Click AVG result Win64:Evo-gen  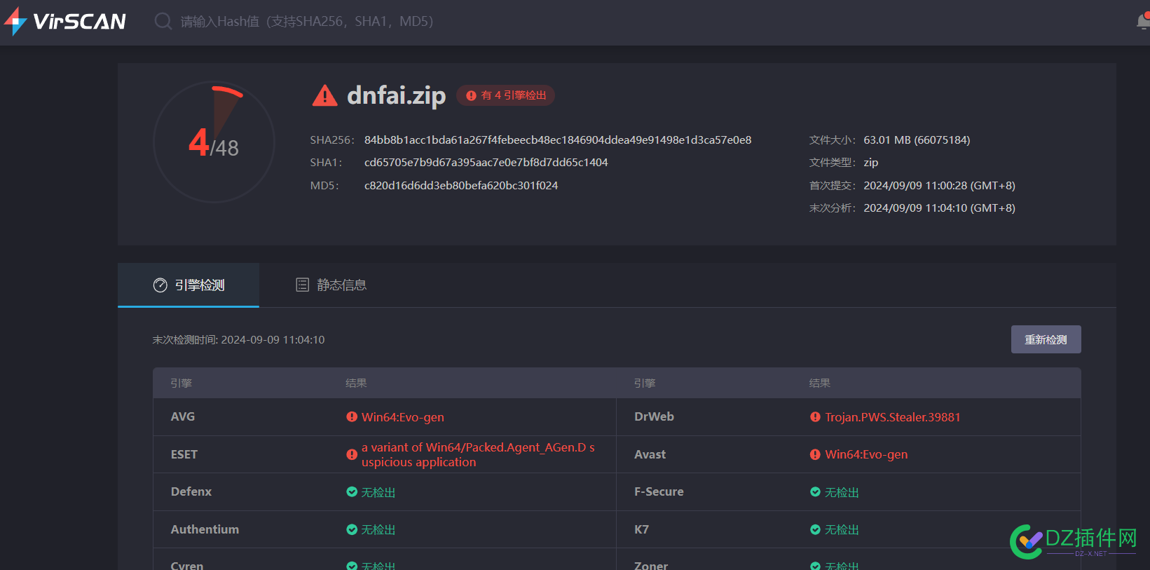[x=403, y=417]
